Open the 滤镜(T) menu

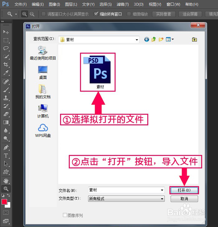(x=123, y=4)
